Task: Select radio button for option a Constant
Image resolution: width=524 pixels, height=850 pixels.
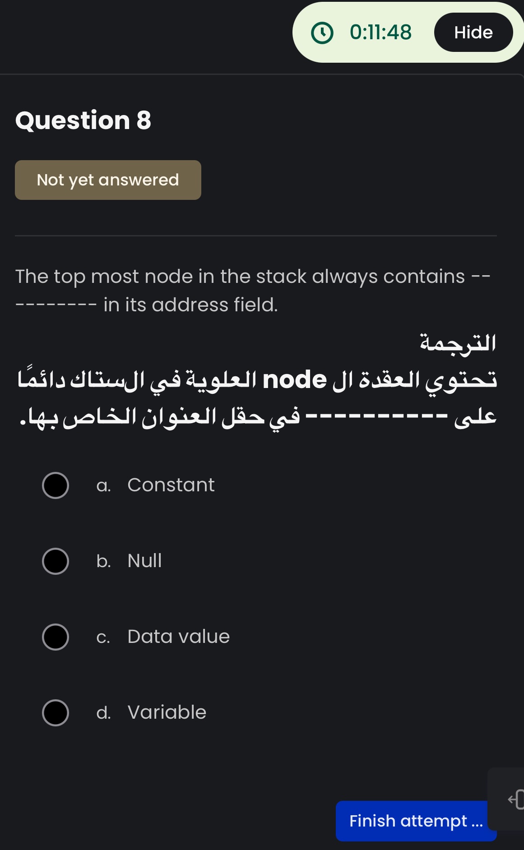Action: click(55, 486)
